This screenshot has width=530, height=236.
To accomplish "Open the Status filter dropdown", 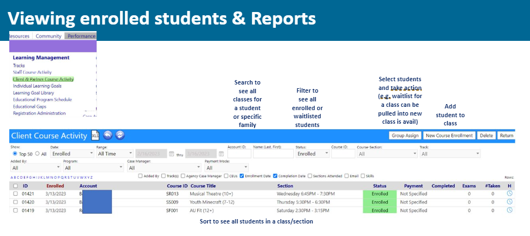I will click(312, 154).
